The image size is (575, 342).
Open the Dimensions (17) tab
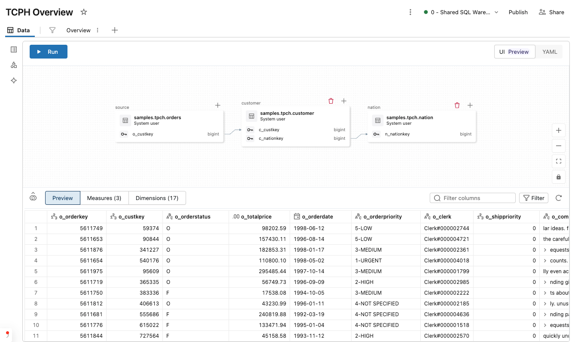click(157, 198)
